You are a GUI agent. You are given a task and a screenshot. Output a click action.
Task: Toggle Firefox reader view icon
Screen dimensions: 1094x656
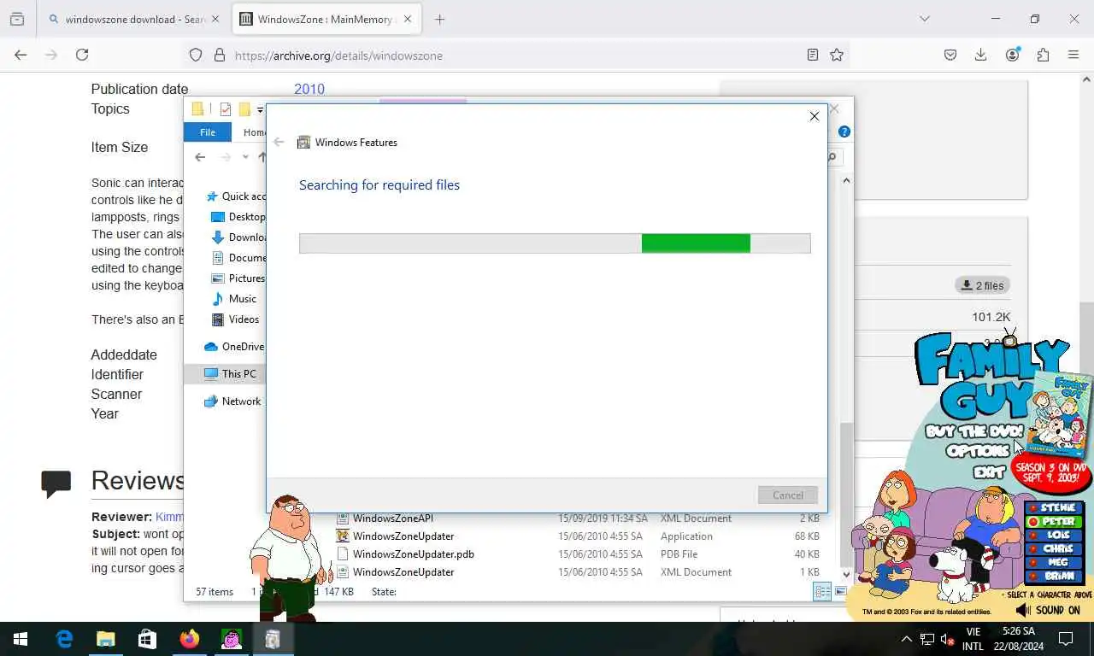(x=812, y=55)
